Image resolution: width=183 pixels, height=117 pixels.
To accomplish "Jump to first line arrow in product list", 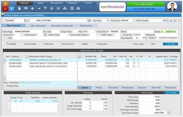I will point(5,60).
